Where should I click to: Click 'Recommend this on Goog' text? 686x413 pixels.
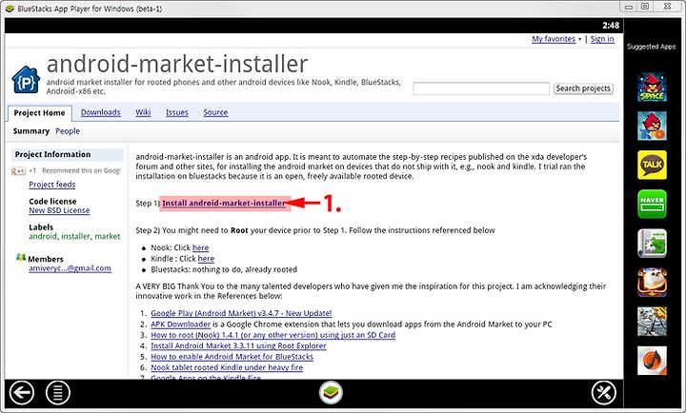(x=81, y=170)
